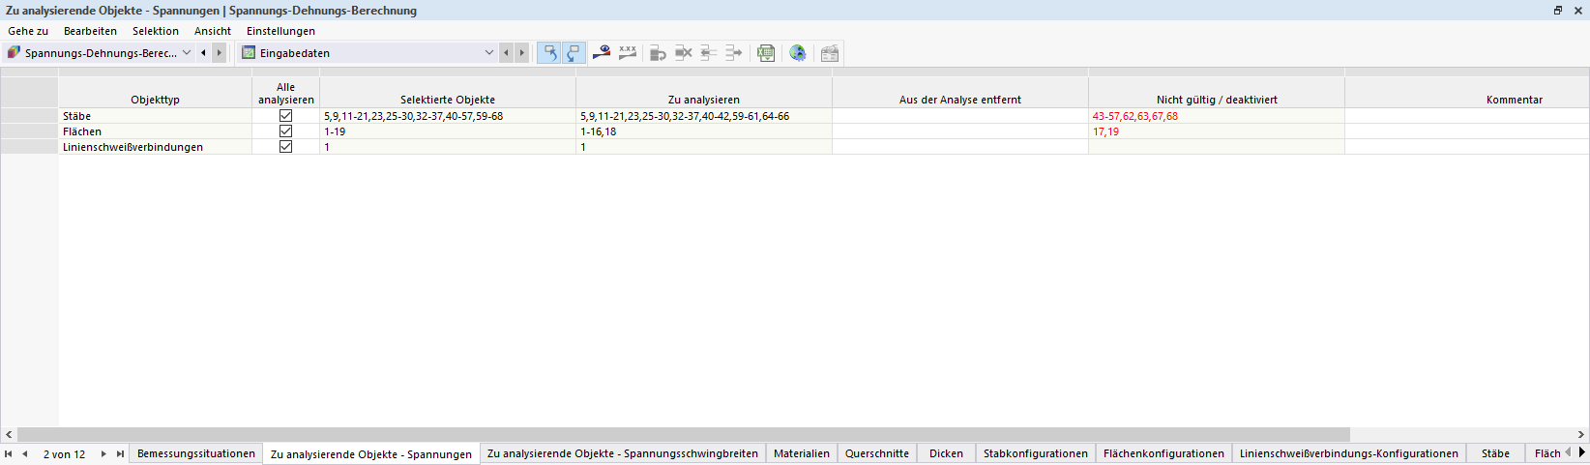Open the Einstellungen menu
The height and width of the screenshot is (465, 1590).
[x=280, y=31]
